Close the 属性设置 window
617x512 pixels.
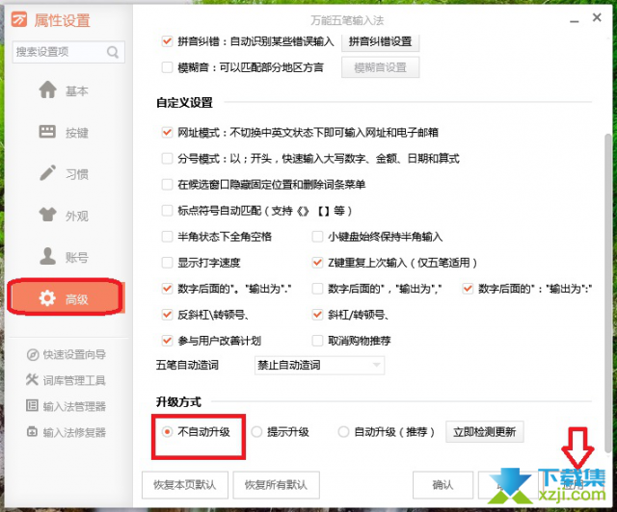(597, 17)
